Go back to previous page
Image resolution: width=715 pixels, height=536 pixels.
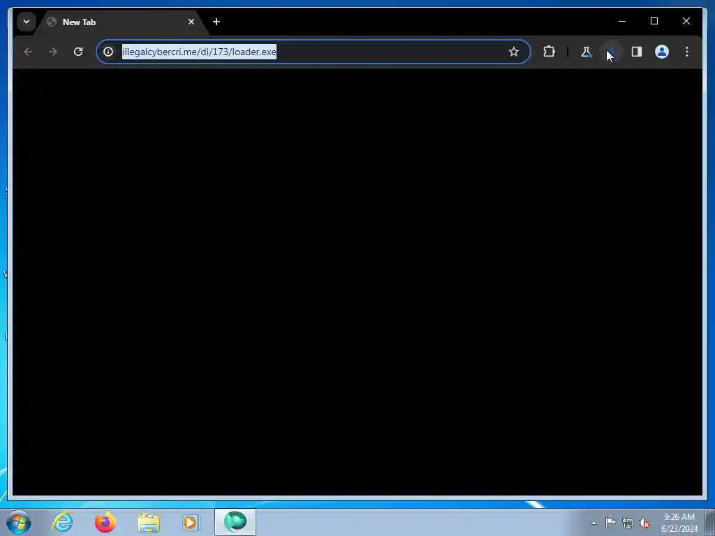(x=28, y=52)
